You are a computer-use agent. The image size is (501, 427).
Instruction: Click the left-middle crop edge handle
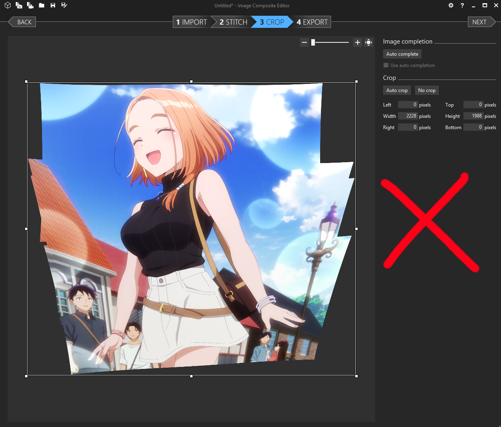click(x=26, y=229)
